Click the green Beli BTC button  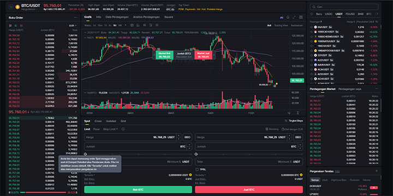pos(138,189)
